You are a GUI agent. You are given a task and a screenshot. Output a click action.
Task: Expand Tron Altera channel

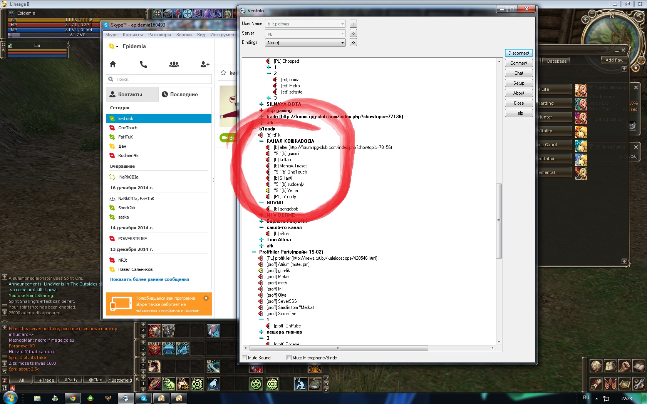[x=261, y=240]
